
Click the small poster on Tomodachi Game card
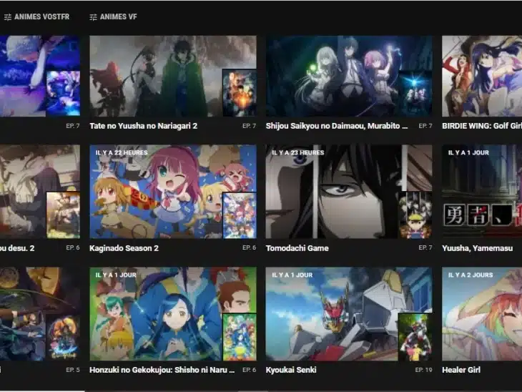pyautogui.click(x=415, y=215)
